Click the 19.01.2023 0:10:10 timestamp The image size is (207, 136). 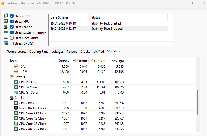(x=63, y=23)
